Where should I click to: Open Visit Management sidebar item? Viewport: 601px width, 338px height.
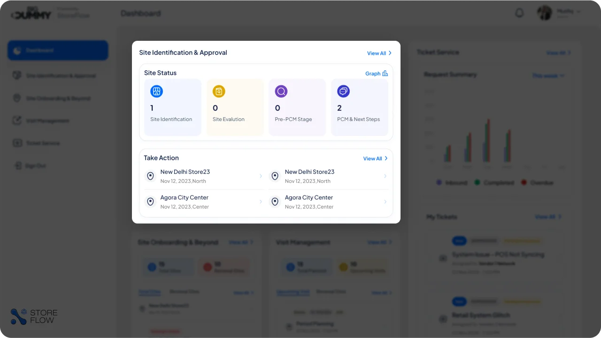(58, 120)
